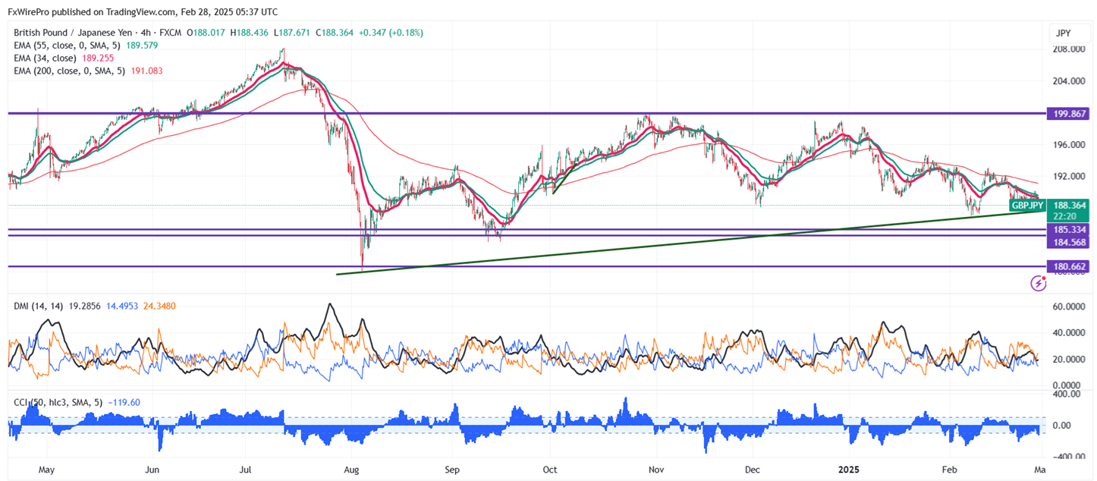Click the Aug label on time axis
This screenshot has height=481, width=1097.
(x=351, y=470)
